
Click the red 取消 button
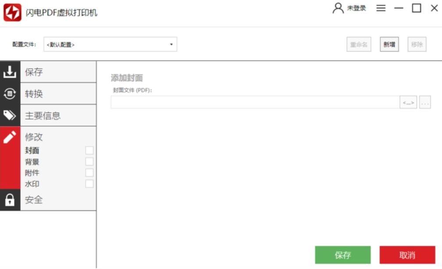coord(407,255)
